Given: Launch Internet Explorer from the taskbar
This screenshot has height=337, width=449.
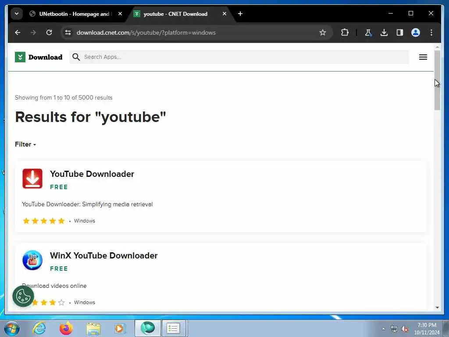Looking at the screenshot, I should 39,328.
